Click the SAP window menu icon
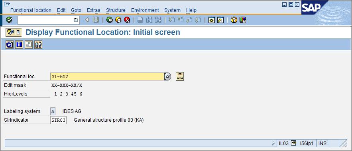The image size is (352, 151). point(7,4)
